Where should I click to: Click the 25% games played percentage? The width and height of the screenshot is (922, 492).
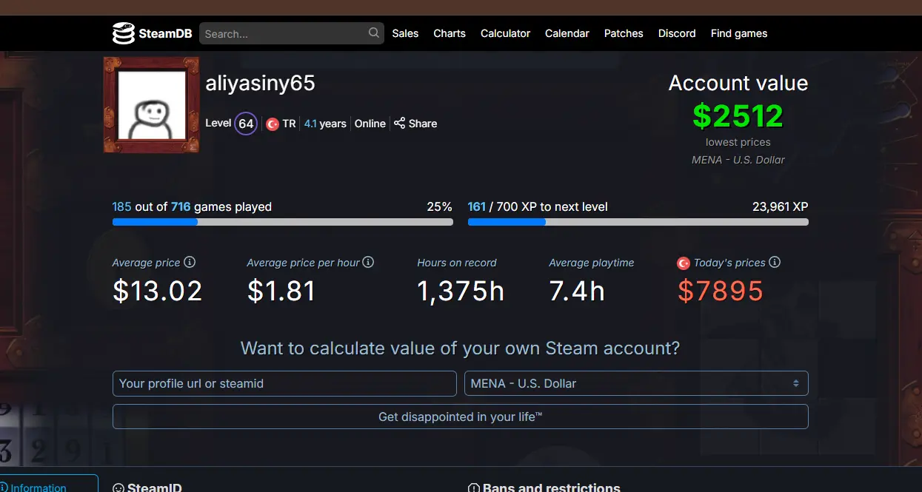(x=440, y=206)
